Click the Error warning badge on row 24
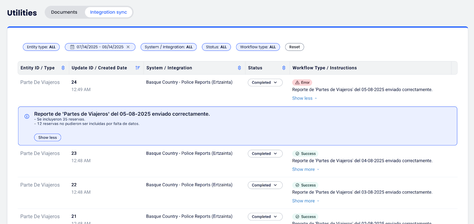Screen dimensions: 474x224 (x=302, y=83)
